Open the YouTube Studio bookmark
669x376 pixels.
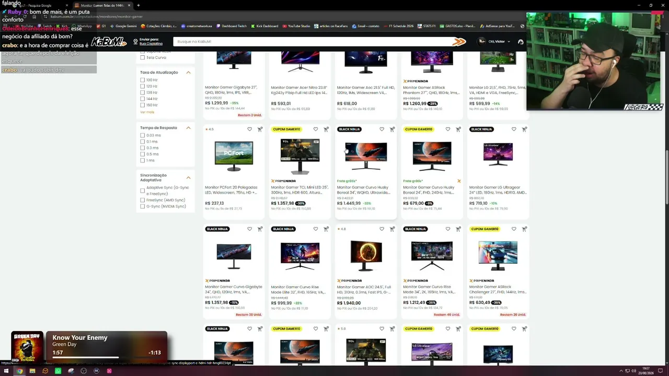296,26
